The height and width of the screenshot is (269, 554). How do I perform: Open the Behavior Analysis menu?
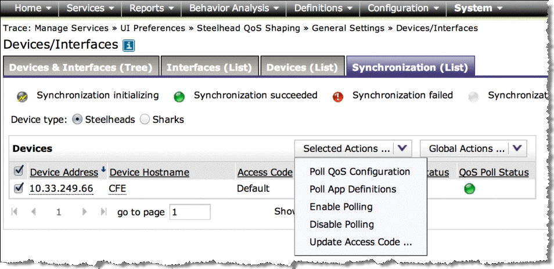[x=234, y=8]
